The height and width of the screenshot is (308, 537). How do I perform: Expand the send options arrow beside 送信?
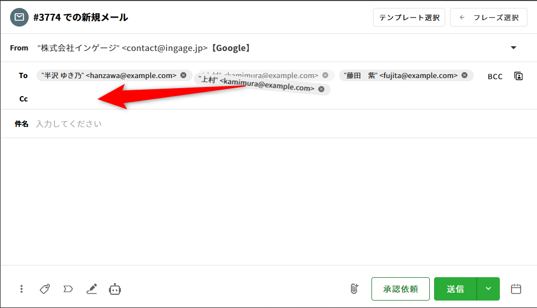pos(488,289)
